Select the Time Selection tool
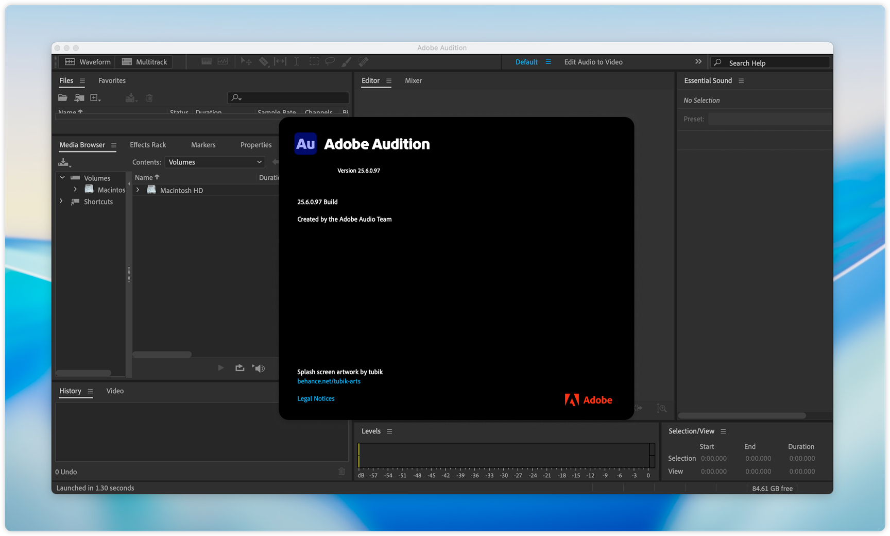The width and height of the screenshot is (890, 536). (x=297, y=62)
